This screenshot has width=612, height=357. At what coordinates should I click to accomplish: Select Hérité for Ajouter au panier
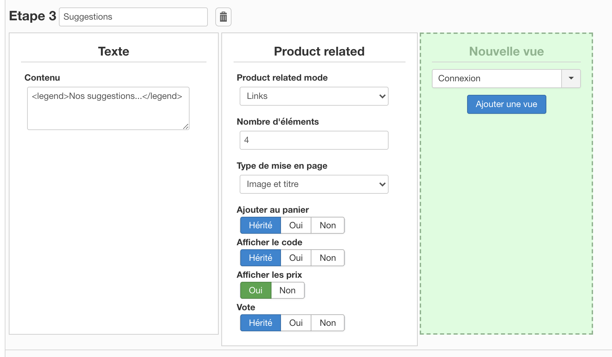click(260, 226)
